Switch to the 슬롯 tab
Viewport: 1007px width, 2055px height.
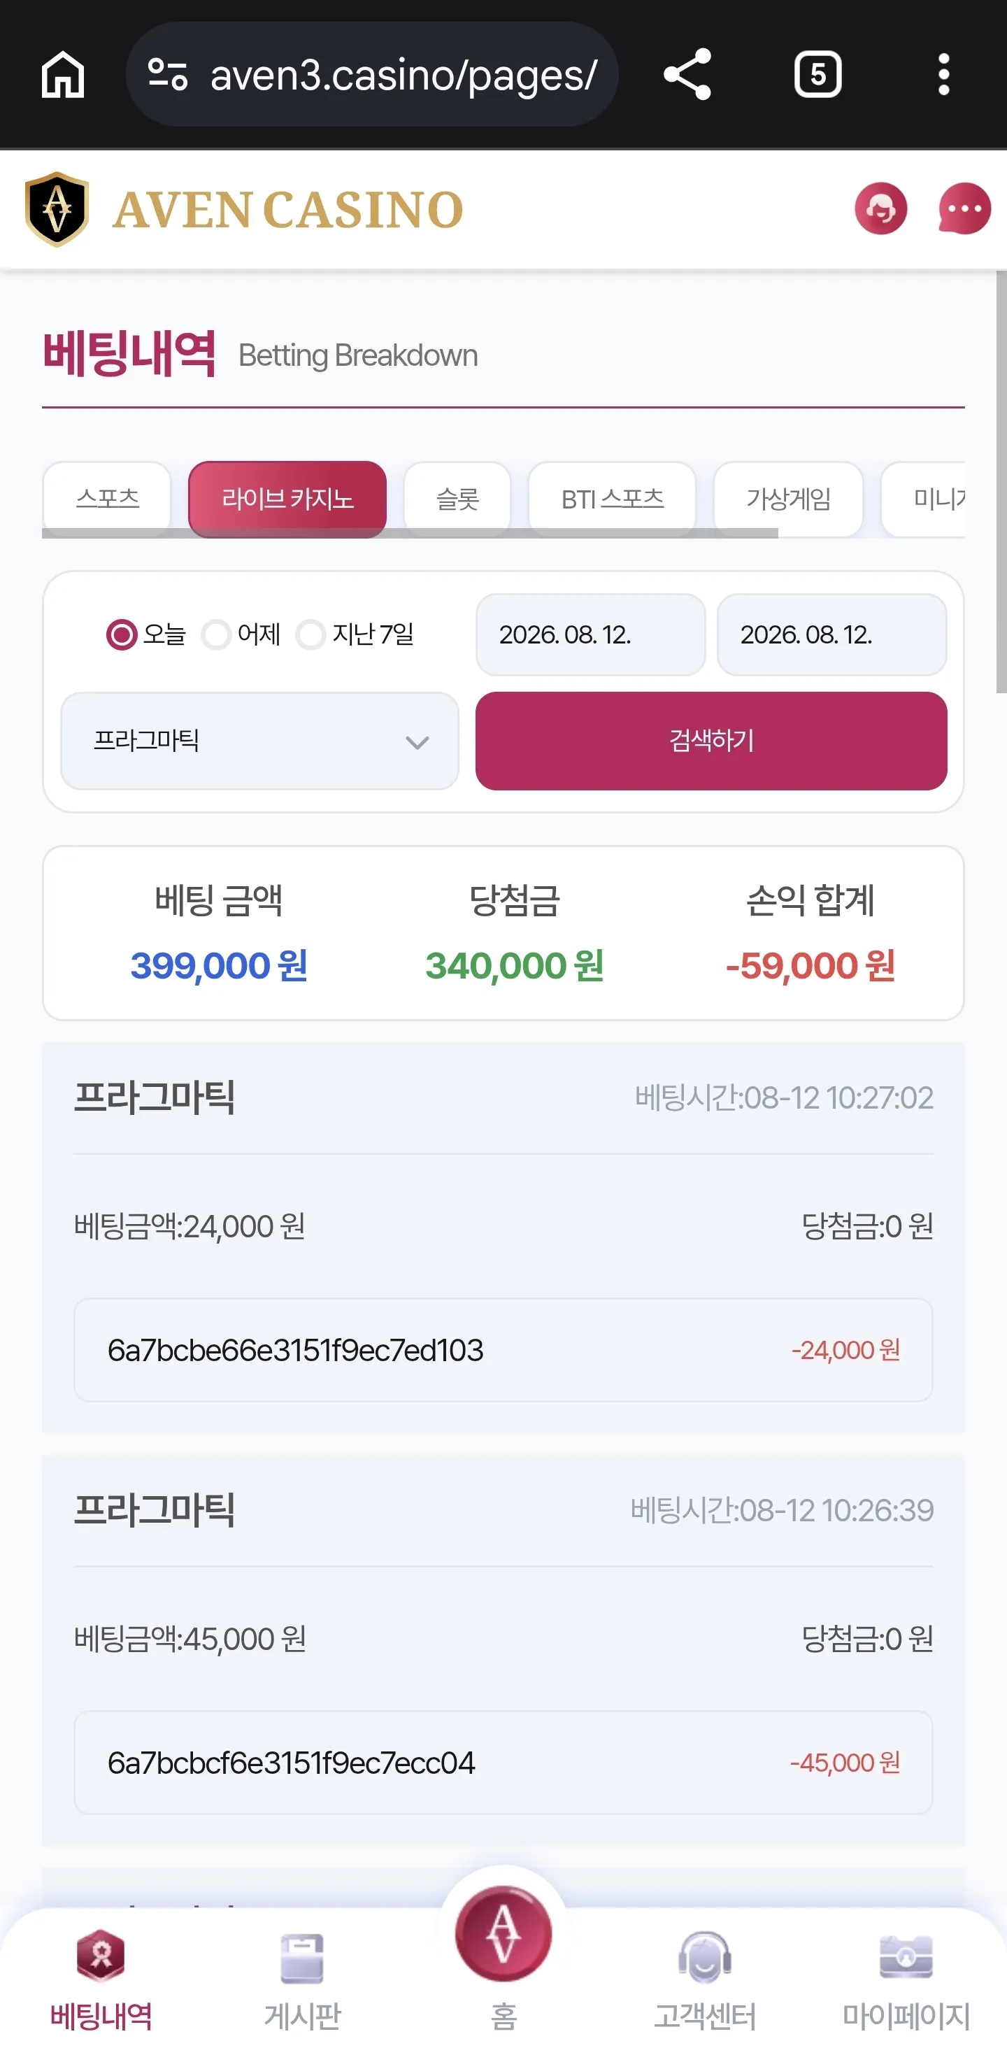click(x=457, y=499)
